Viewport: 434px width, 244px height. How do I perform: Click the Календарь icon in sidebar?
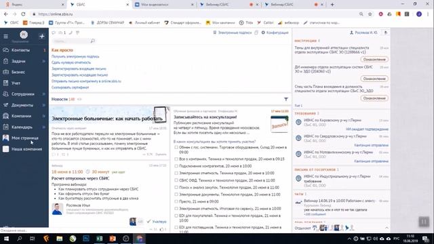tap(5, 127)
